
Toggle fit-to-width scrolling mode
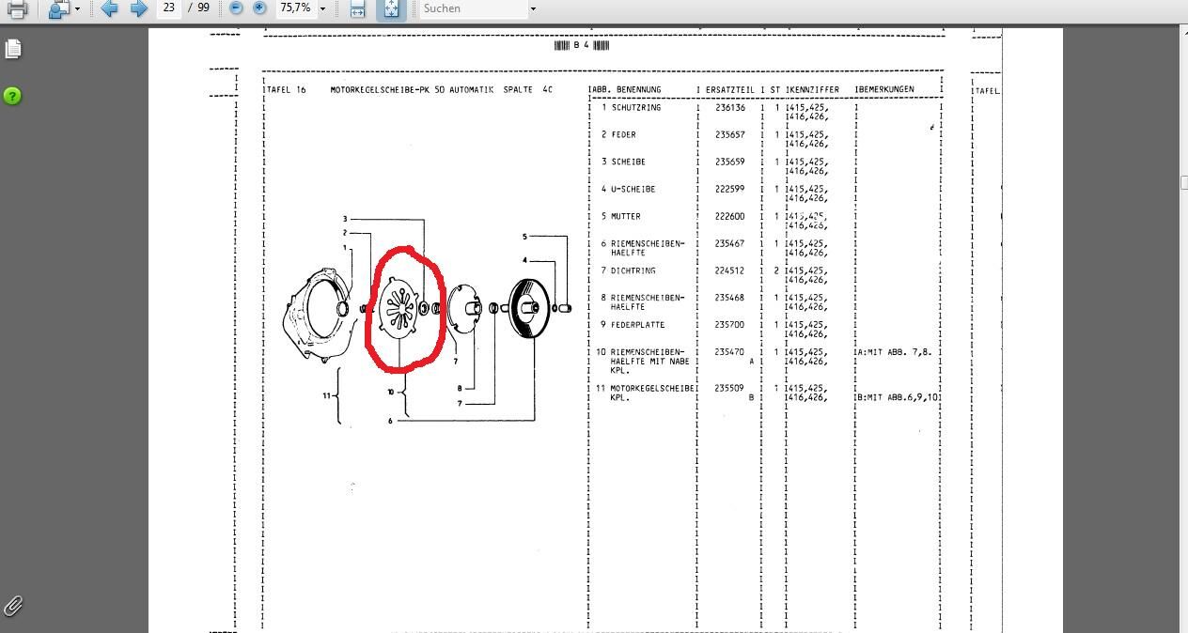point(357,8)
